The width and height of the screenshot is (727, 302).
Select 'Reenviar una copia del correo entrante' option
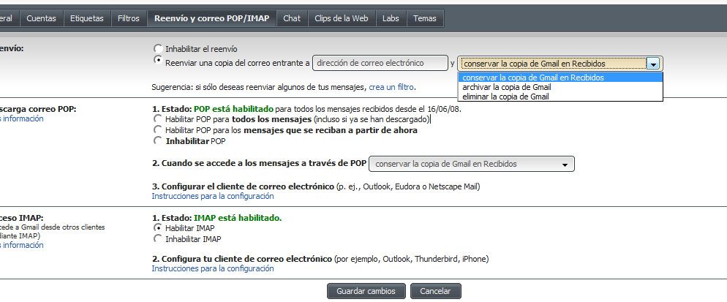[x=157, y=61]
